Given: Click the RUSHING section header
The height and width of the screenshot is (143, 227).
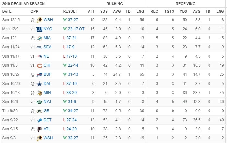Looking at the screenshot, I should (x=114, y=4).
